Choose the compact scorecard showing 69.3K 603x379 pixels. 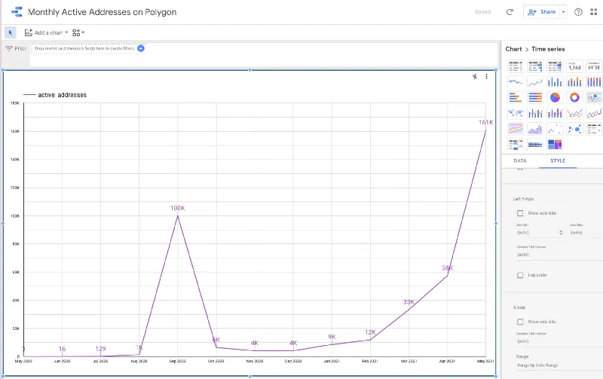(x=594, y=66)
